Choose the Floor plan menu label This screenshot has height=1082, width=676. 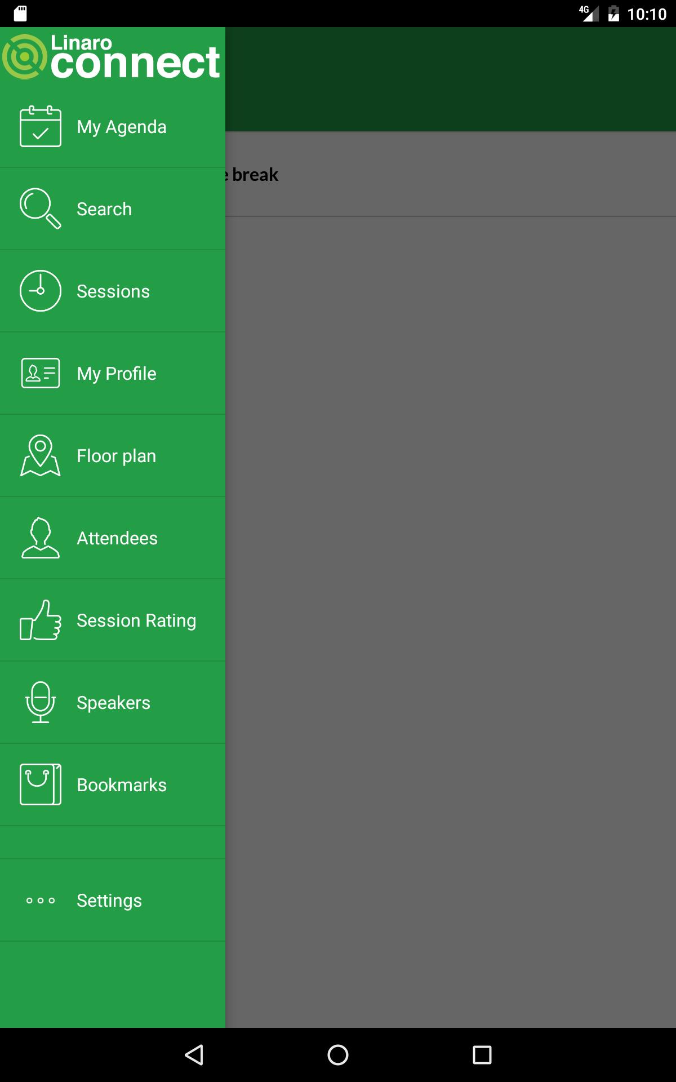(116, 456)
